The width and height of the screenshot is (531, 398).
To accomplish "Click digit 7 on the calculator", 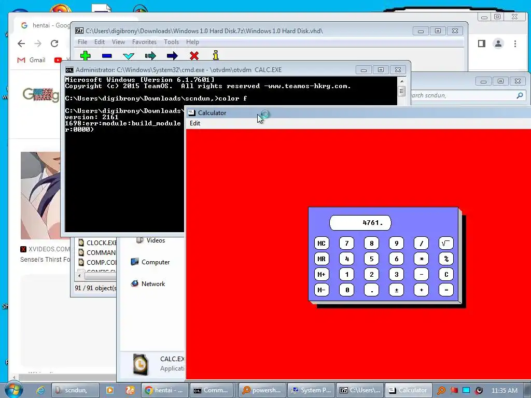I will pos(346,243).
